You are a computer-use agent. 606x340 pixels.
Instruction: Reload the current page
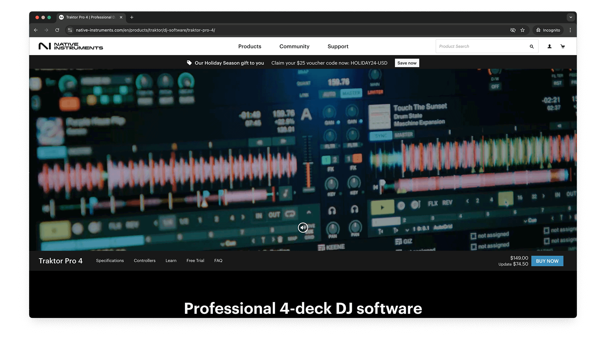tap(57, 30)
